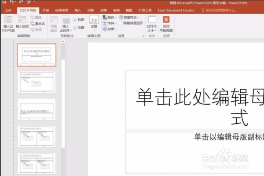Select the fifth comparison layout thumbnail
264x176 pixels.
point(37,164)
